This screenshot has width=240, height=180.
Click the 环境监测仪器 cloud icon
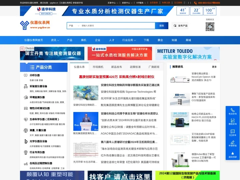click(x=26, y=97)
